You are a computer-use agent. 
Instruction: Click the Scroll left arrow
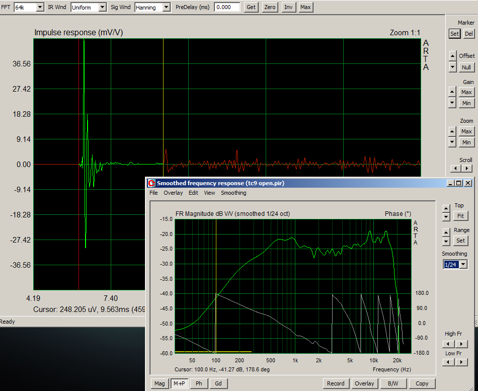(456, 169)
